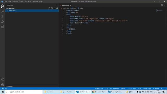Screen dimensions: 167x94
Task: Change language mode HTML
Action: (x=139, y=89)
